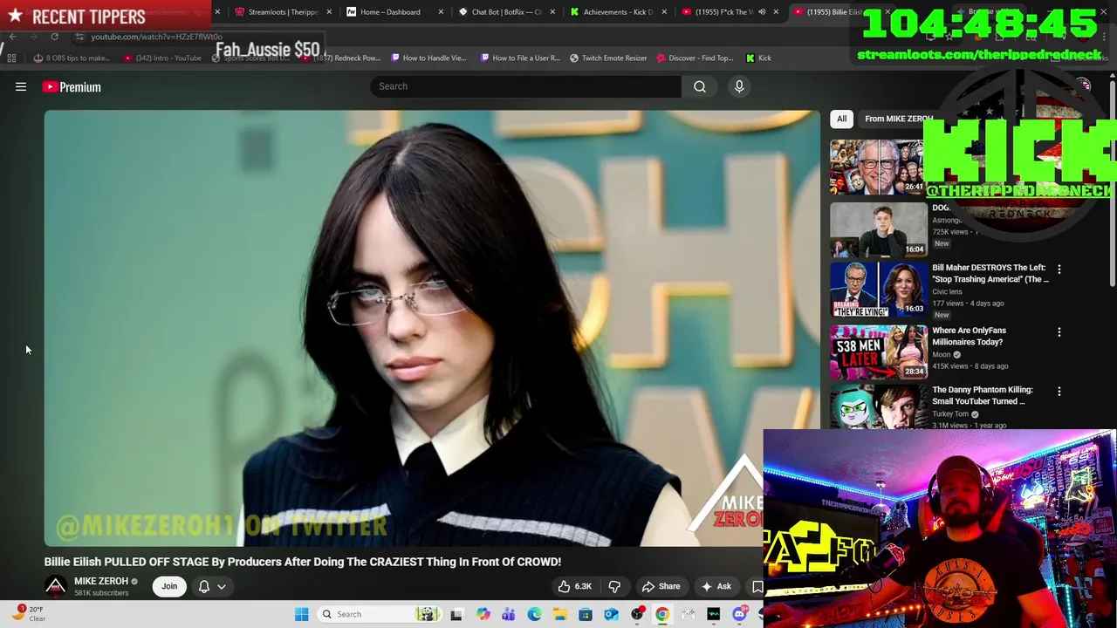Open the Kick bookmark
The height and width of the screenshot is (628, 1117).
click(758, 58)
